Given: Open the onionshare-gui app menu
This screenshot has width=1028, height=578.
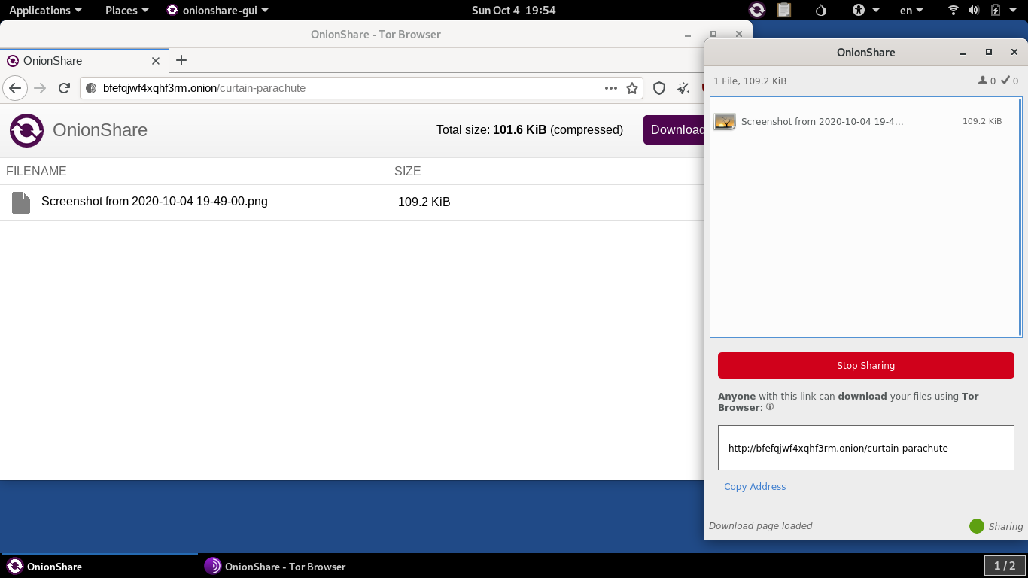Looking at the screenshot, I should 217,10.
